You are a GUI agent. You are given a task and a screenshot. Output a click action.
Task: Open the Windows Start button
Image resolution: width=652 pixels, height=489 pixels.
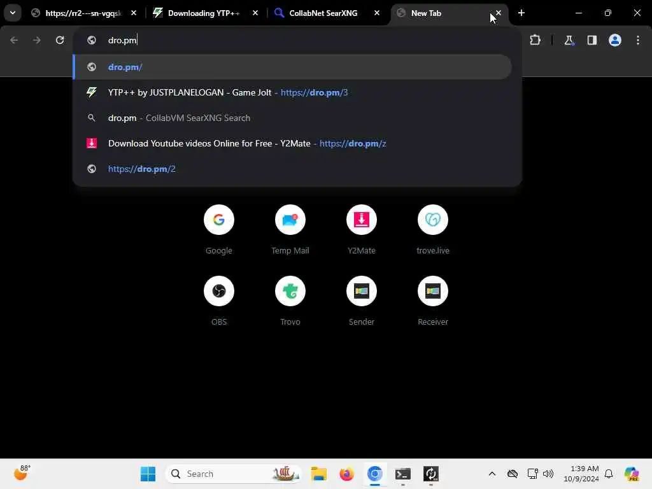click(x=148, y=474)
